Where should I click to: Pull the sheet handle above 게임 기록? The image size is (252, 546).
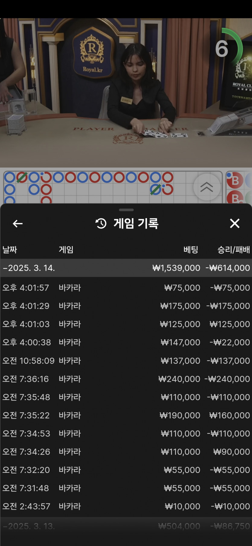tap(126, 210)
